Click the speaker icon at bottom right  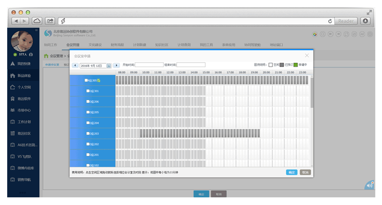point(369,185)
